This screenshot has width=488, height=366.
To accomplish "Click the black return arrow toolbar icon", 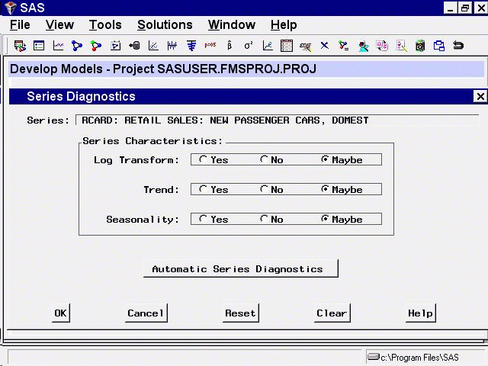I will tap(458, 46).
